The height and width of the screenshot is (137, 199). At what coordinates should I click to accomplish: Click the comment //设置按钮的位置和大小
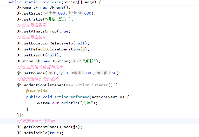click(x=40, y=67)
